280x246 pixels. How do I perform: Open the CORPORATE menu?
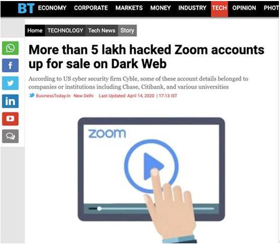[91, 8]
